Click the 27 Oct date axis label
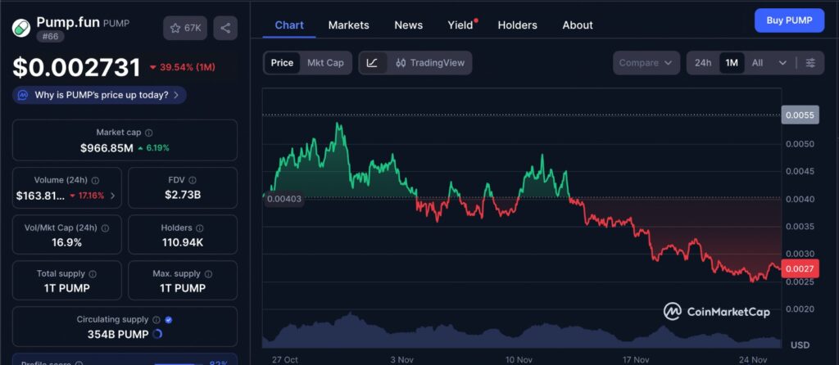The height and width of the screenshot is (365, 839). click(x=284, y=359)
